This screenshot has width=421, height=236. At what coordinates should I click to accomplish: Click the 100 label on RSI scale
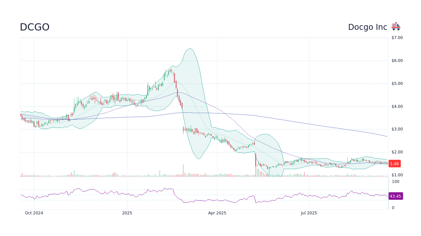click(x=395, y=182)
